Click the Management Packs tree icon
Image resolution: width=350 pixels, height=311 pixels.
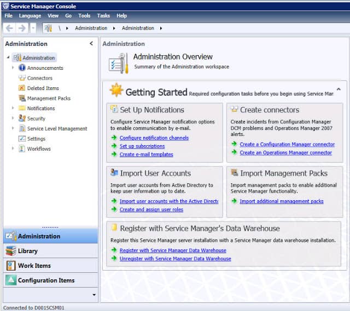(x=22, y=98)
